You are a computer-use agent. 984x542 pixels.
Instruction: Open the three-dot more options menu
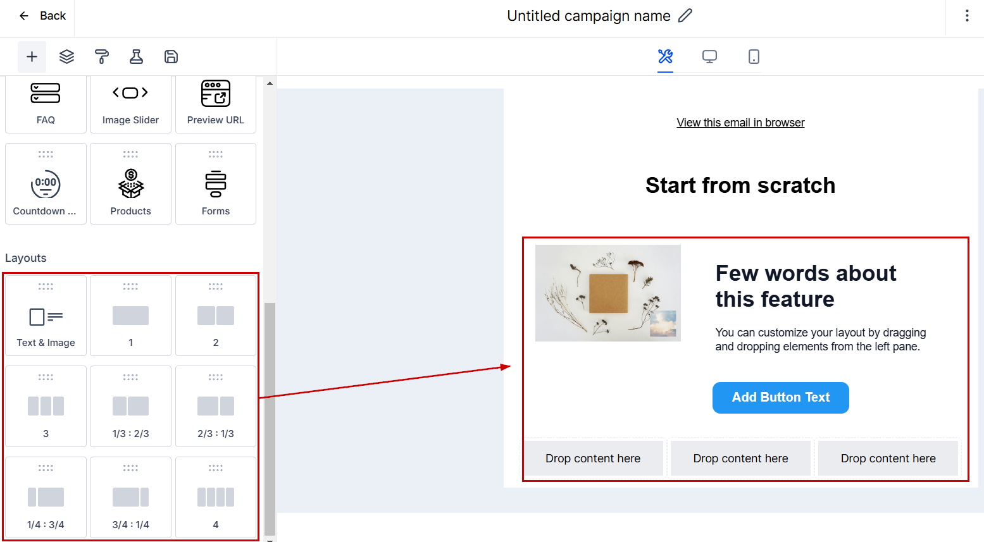pos(967,16)
